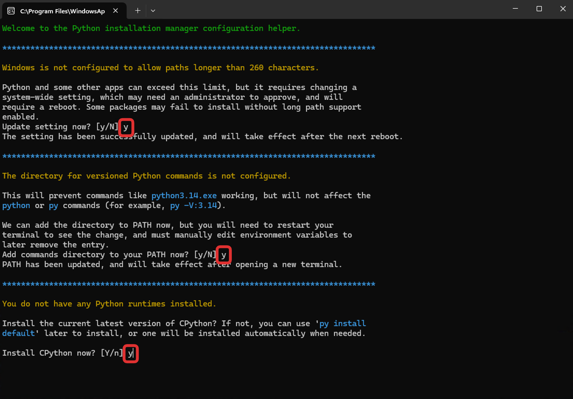Close the C:\Program Files\WindowsAp tab

coord(116,11)
